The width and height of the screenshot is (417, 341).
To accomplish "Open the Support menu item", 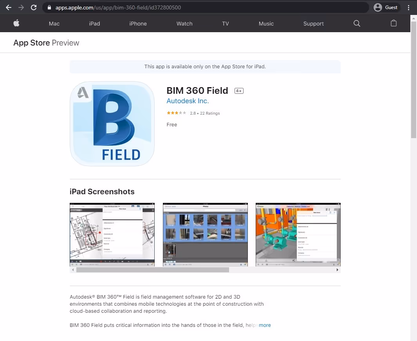I will click(x=314, y=24).
